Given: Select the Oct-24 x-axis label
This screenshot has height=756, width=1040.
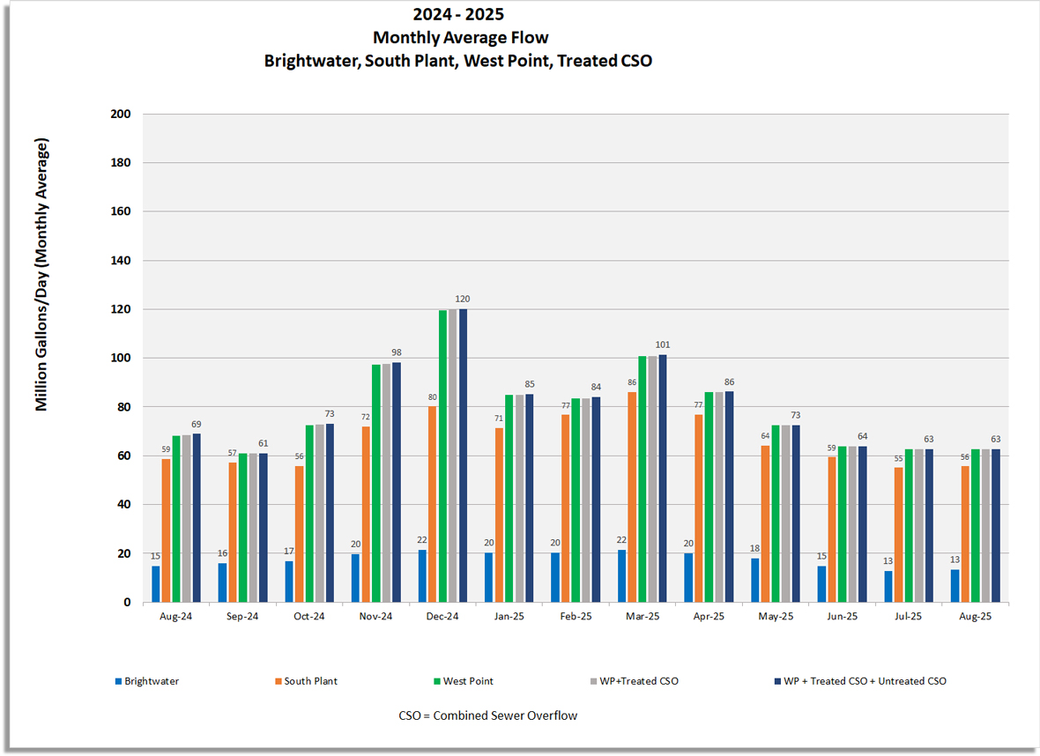Looking at the screenshot, I should point(309,617).
